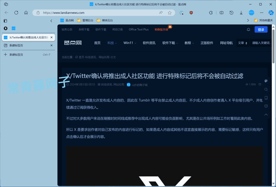276x187 pixels.
Task: Open 科技资讯 category under article title
Action: coord(107,84)
